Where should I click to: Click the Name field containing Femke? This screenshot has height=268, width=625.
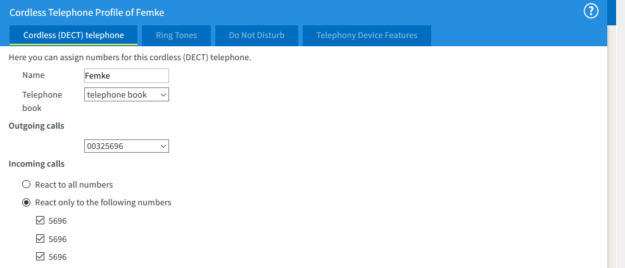click(x=126, y=75)
